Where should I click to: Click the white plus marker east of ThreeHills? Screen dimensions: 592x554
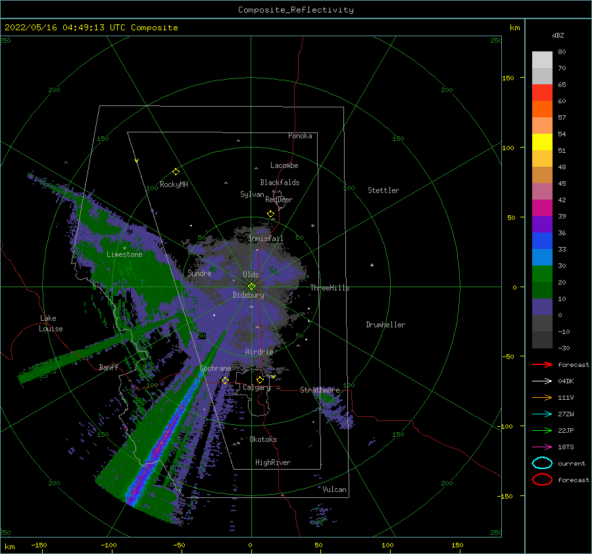click(372, 265)
